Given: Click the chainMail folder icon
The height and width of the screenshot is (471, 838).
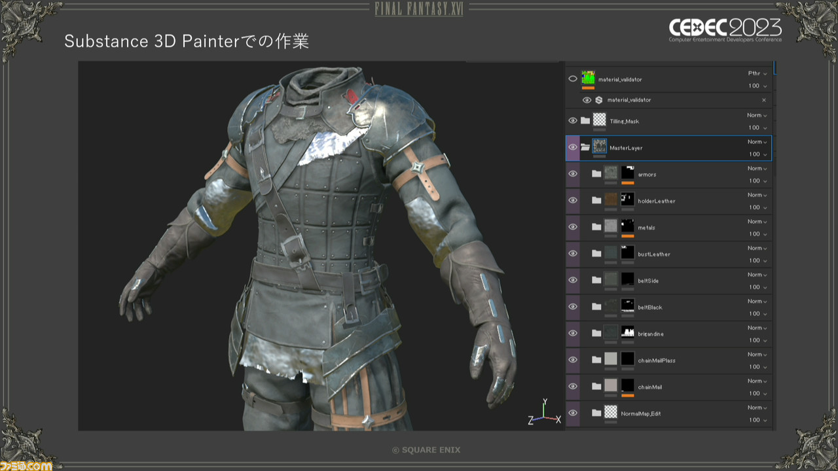Looking at the screenshot, I should (596, 387).
